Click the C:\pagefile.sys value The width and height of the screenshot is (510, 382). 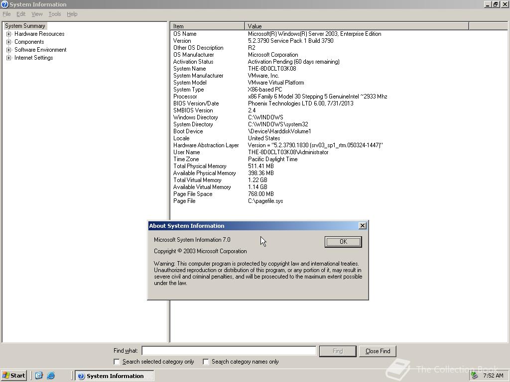pyautogui.click(x=265, y=201)
